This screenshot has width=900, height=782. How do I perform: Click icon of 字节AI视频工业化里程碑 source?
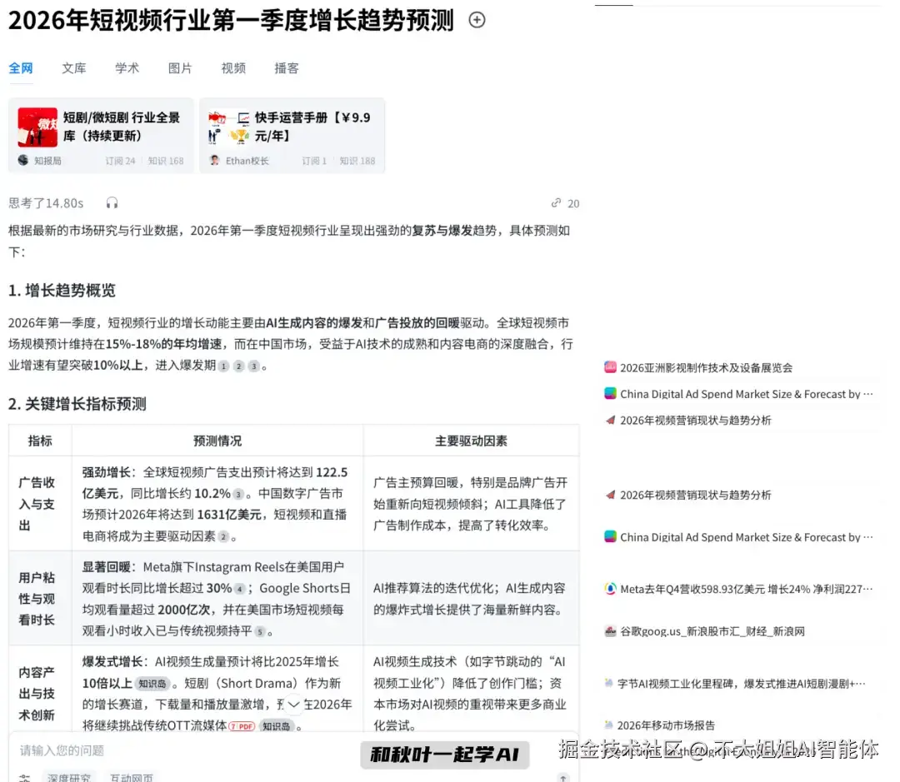(x=609, y=684)
